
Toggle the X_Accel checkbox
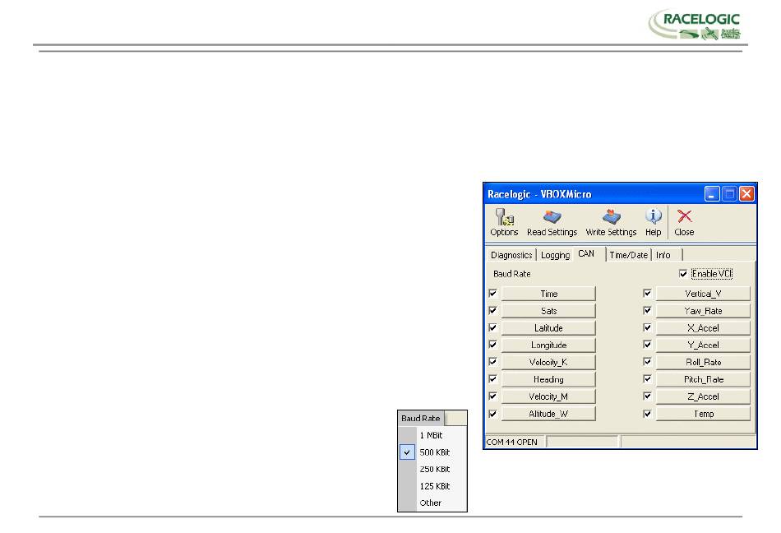point(647,327)
